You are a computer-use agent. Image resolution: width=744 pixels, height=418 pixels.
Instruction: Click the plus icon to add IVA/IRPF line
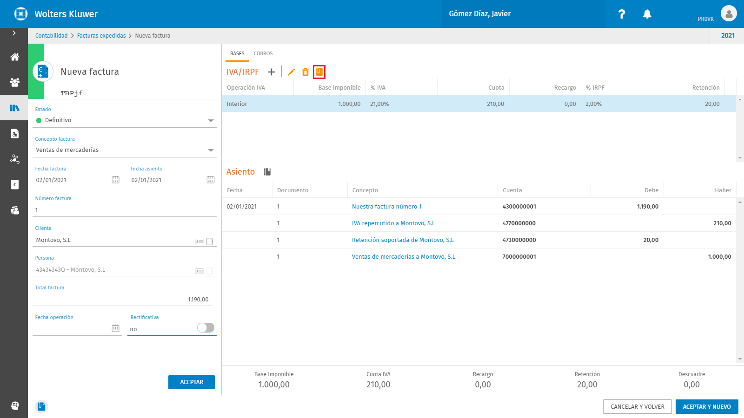pos(272,72)
